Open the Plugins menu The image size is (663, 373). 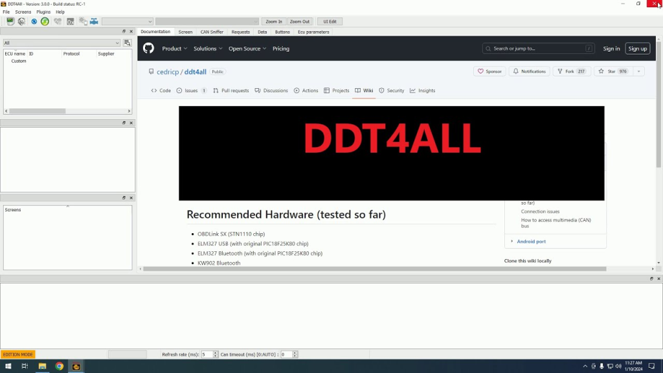click(43, 12)
